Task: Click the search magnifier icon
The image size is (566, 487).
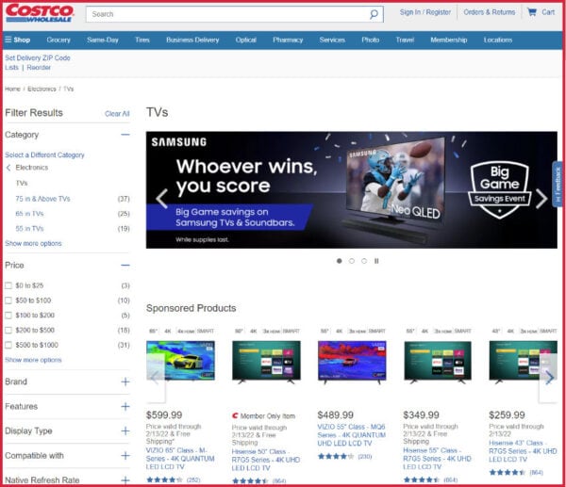Action: tap(374, 14)
